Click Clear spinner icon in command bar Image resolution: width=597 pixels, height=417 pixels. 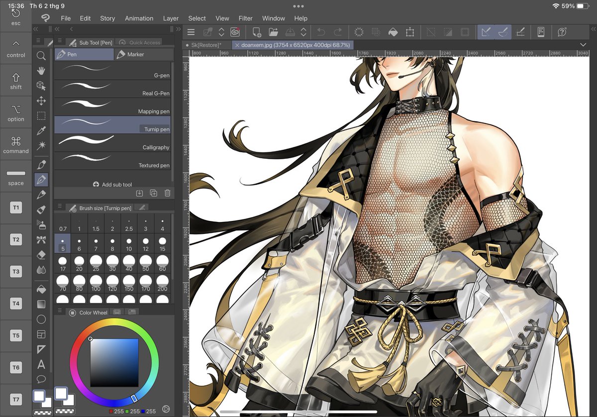[359, 32]
